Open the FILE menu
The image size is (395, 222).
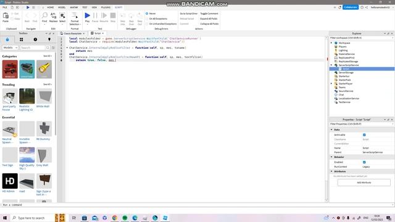pyautogui.click(x=5, y=7)
